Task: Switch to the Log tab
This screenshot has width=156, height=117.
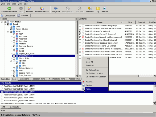Action: (x=3, y=107)
